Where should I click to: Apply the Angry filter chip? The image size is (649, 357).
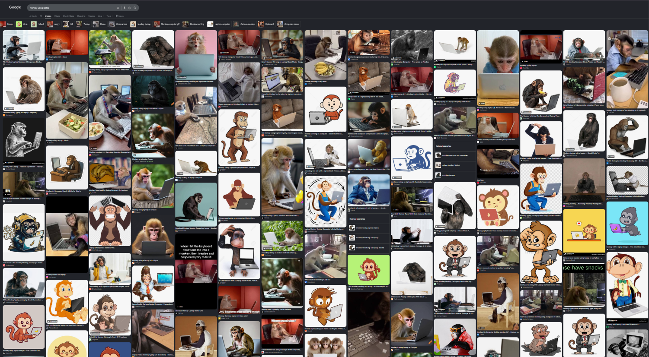pos(54,24)
